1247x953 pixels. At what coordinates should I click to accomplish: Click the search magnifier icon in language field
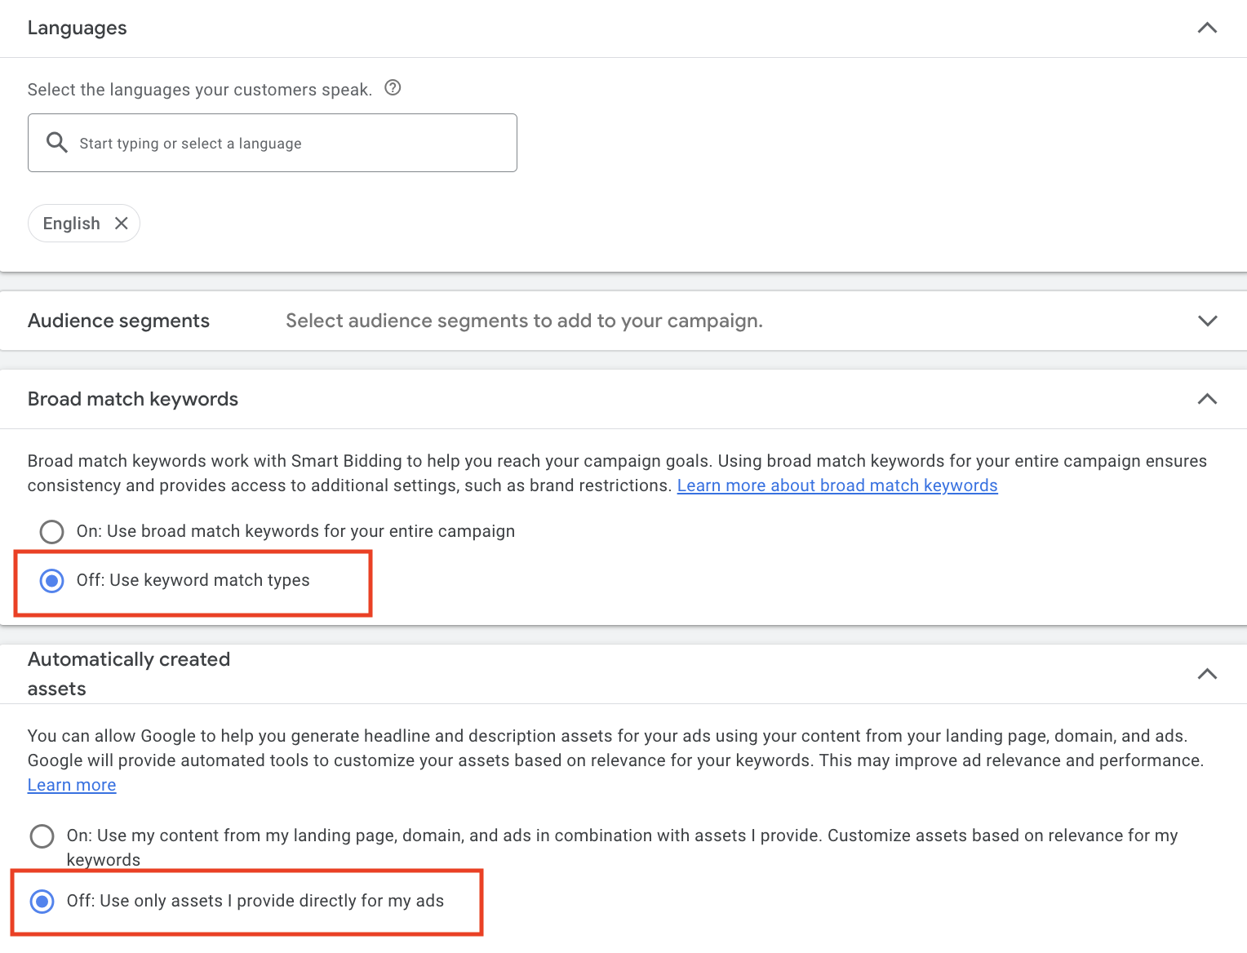[56, 143]
